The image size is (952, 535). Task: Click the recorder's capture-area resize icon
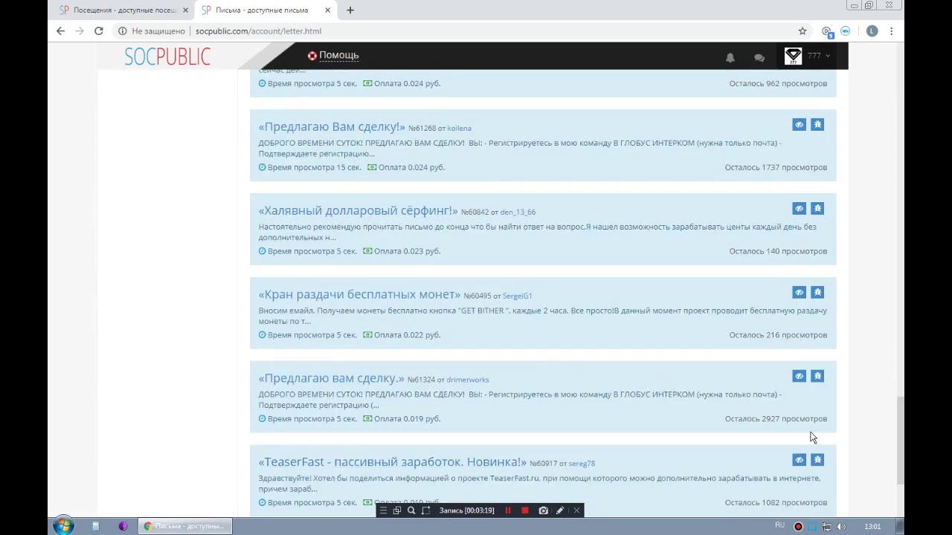tap(425, 510)
